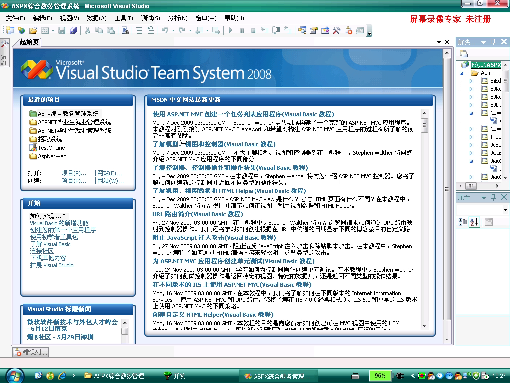Click the Step Out toolbar icon

coord(287,30)
